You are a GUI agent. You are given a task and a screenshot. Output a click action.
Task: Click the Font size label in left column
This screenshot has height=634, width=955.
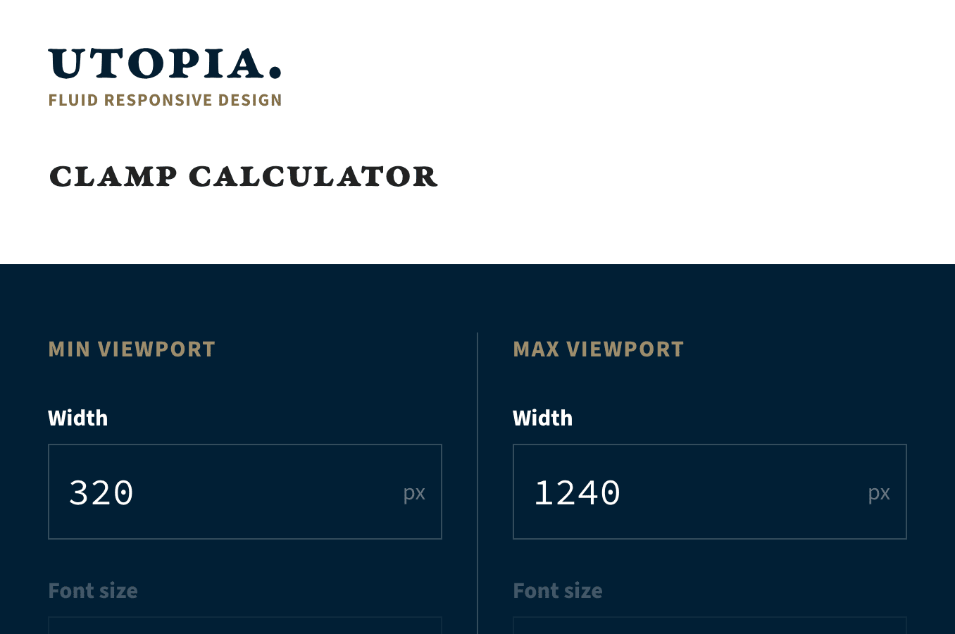92,590
